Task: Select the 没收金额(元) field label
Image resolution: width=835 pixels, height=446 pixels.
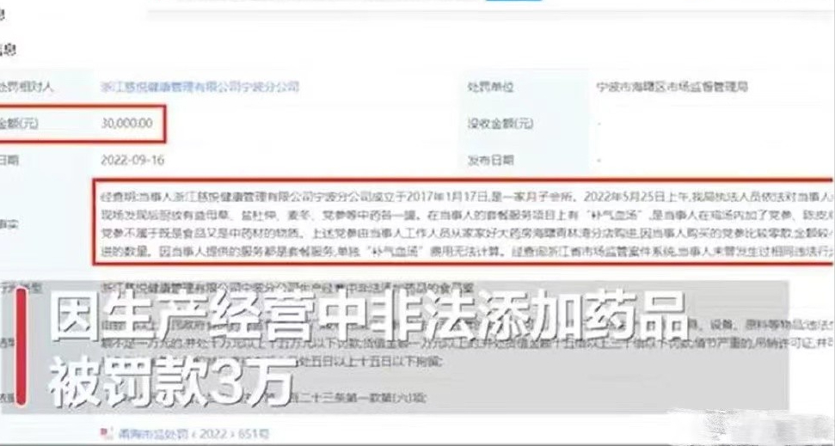Action: [500, 124]
